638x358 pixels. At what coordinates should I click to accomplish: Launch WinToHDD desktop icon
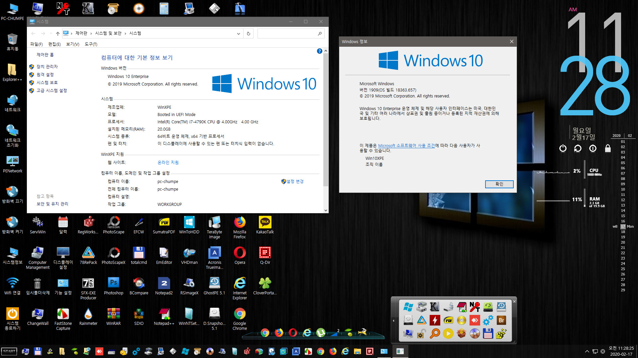tap(189, 225)
